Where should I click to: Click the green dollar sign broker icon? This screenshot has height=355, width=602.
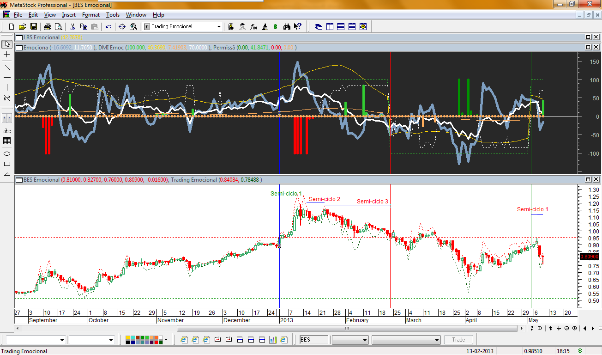pyautogui.click(x=276, y=27)
